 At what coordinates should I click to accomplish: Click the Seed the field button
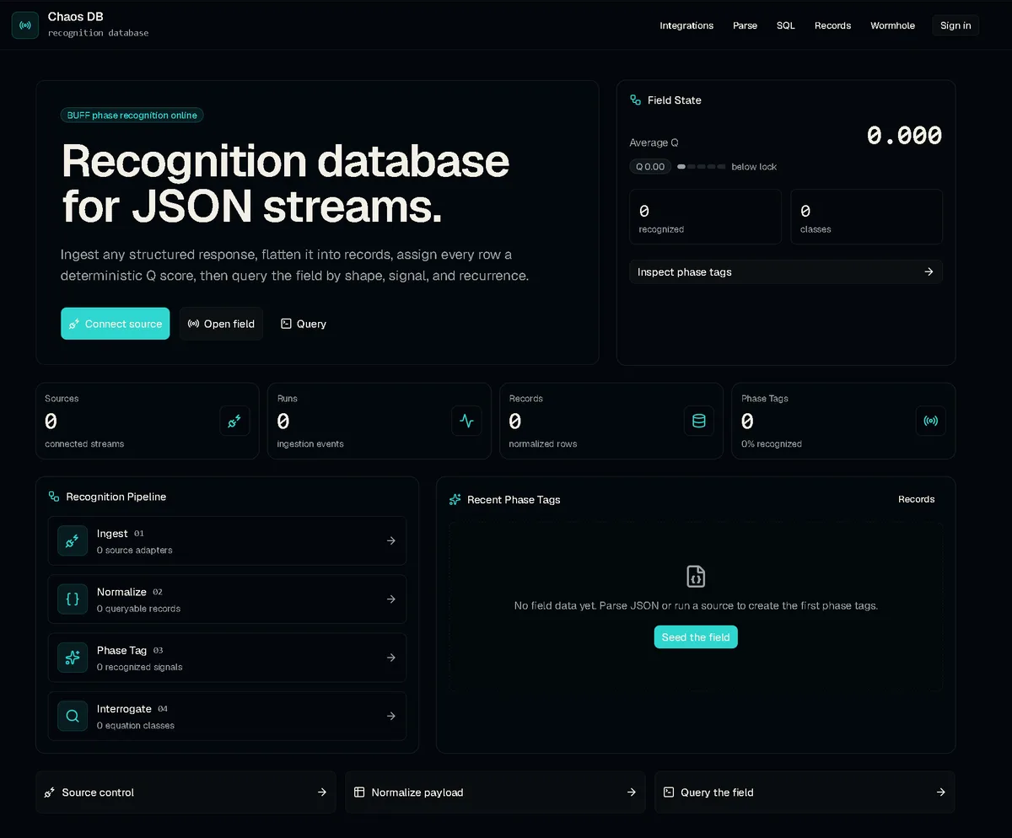tap(696, 637)
